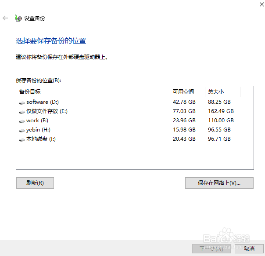The width and height of the screenshot is (265, 256).
Task: Choose the 本地磁盘 (I:) entry text
Action: pyautogui.click(x=41, y=139)
